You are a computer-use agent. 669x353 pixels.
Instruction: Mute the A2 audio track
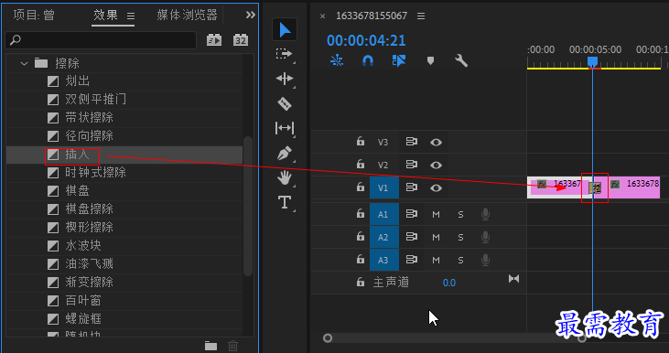[x=436, y=237]
